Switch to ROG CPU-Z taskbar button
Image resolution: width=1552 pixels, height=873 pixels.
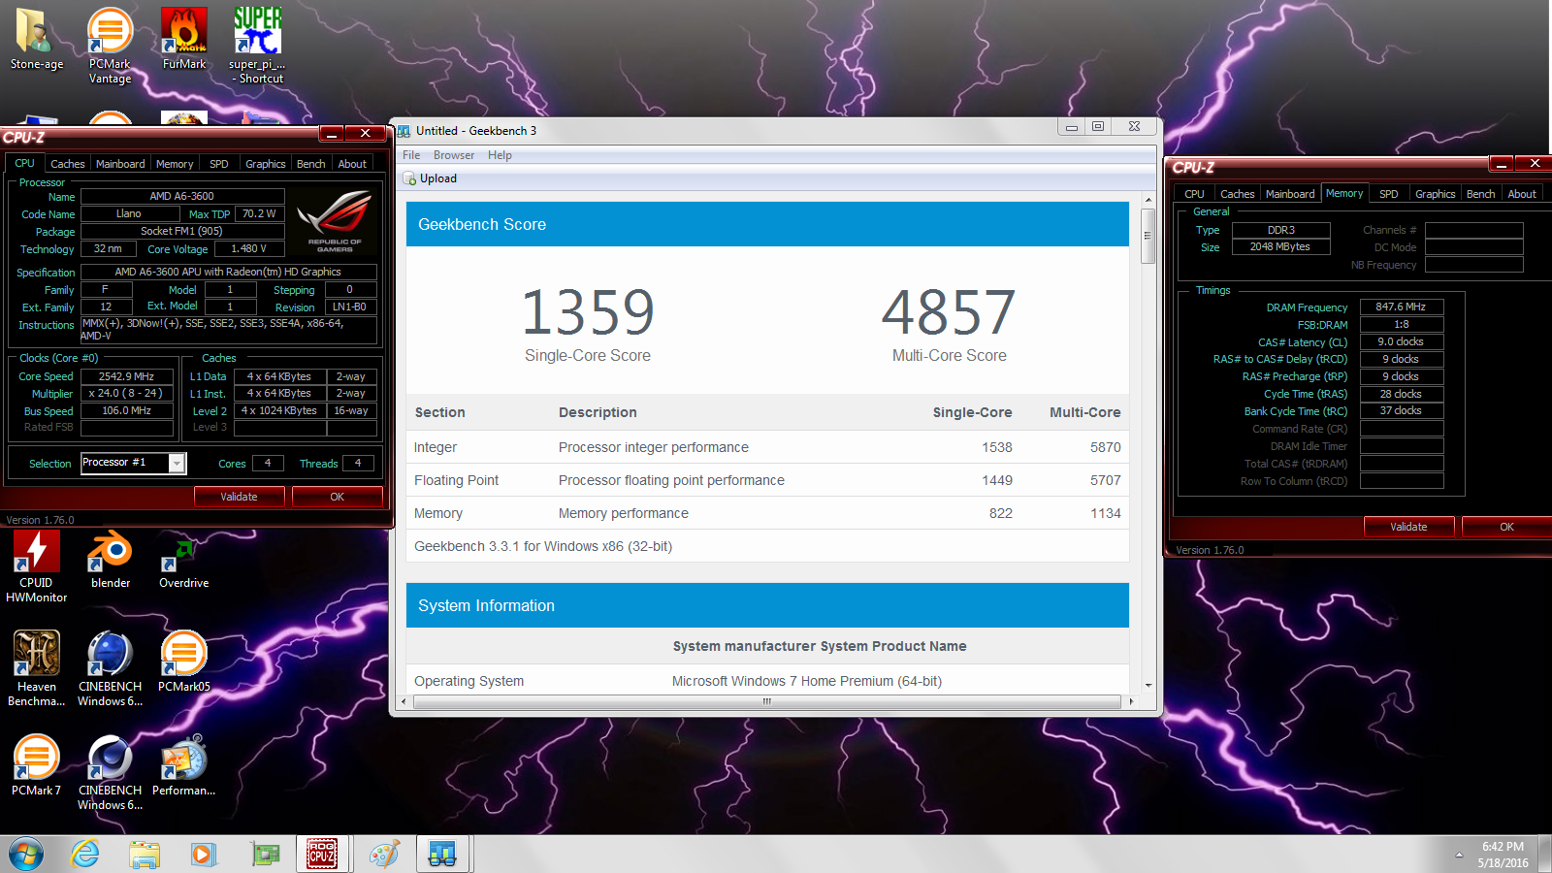(322, 855)
